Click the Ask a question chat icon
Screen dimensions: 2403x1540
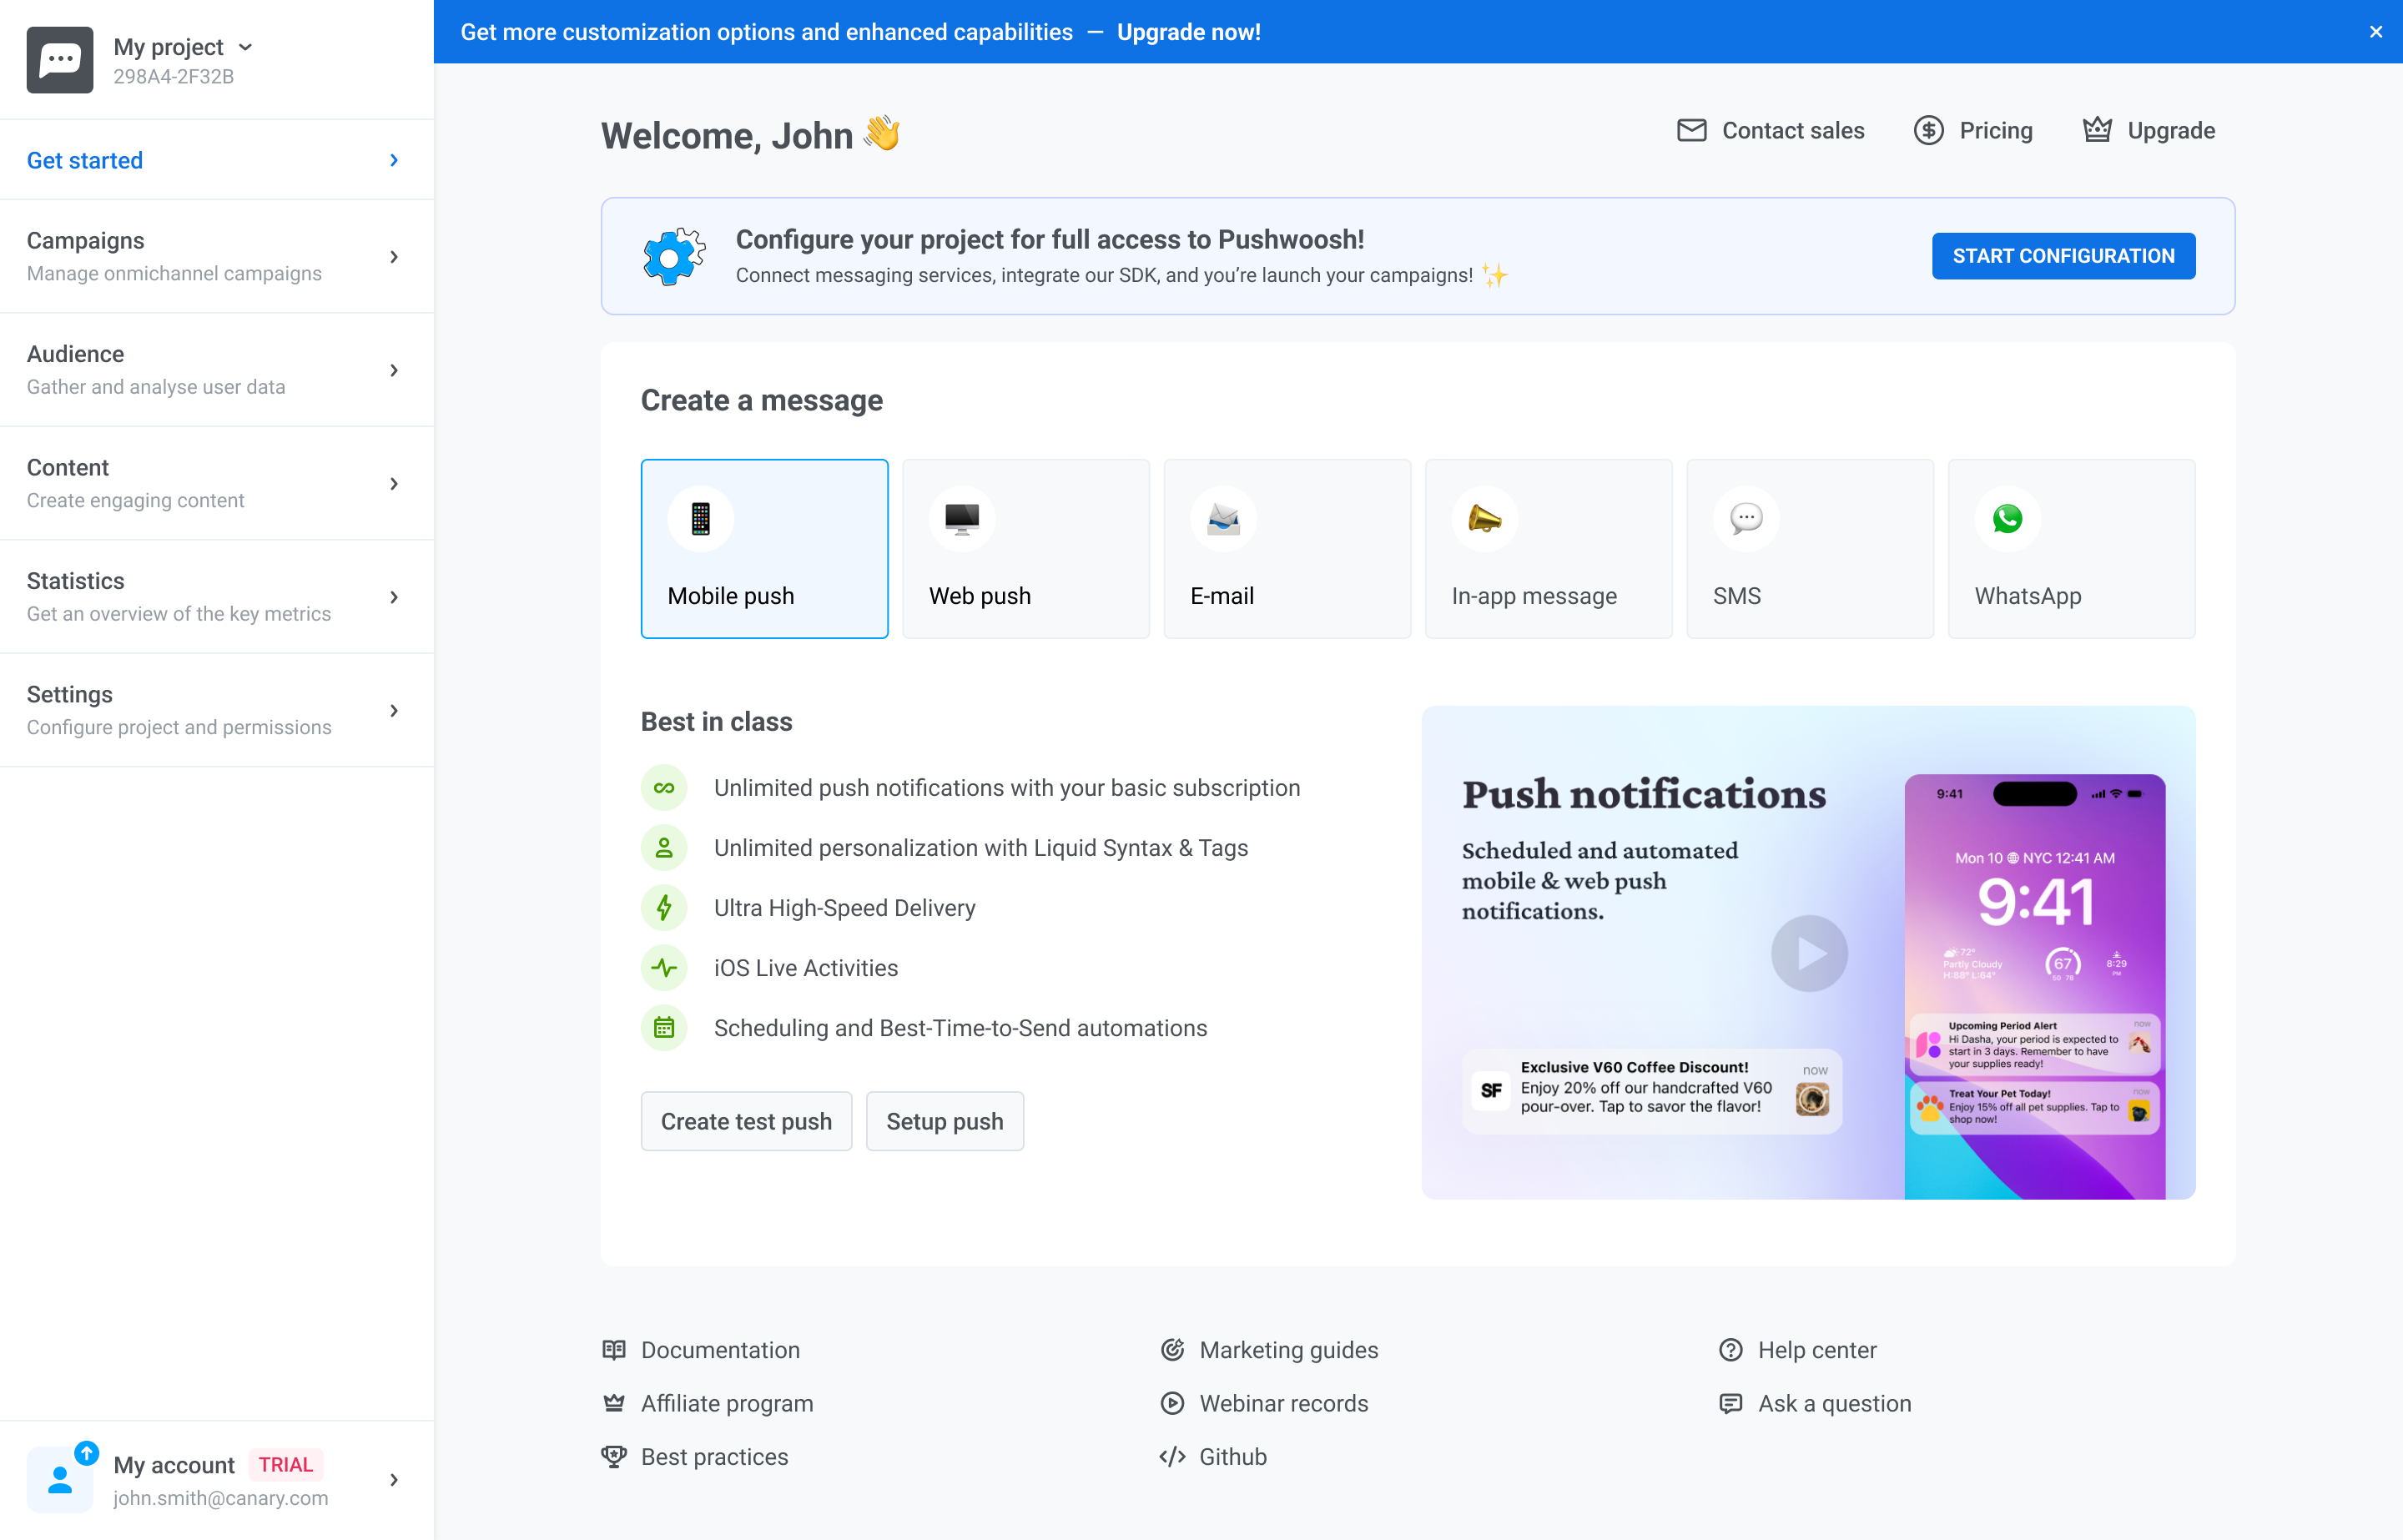(1731, 1404)
